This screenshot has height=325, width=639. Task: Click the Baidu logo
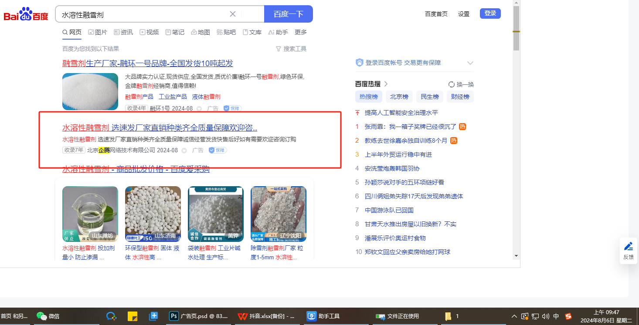(26, 15)
